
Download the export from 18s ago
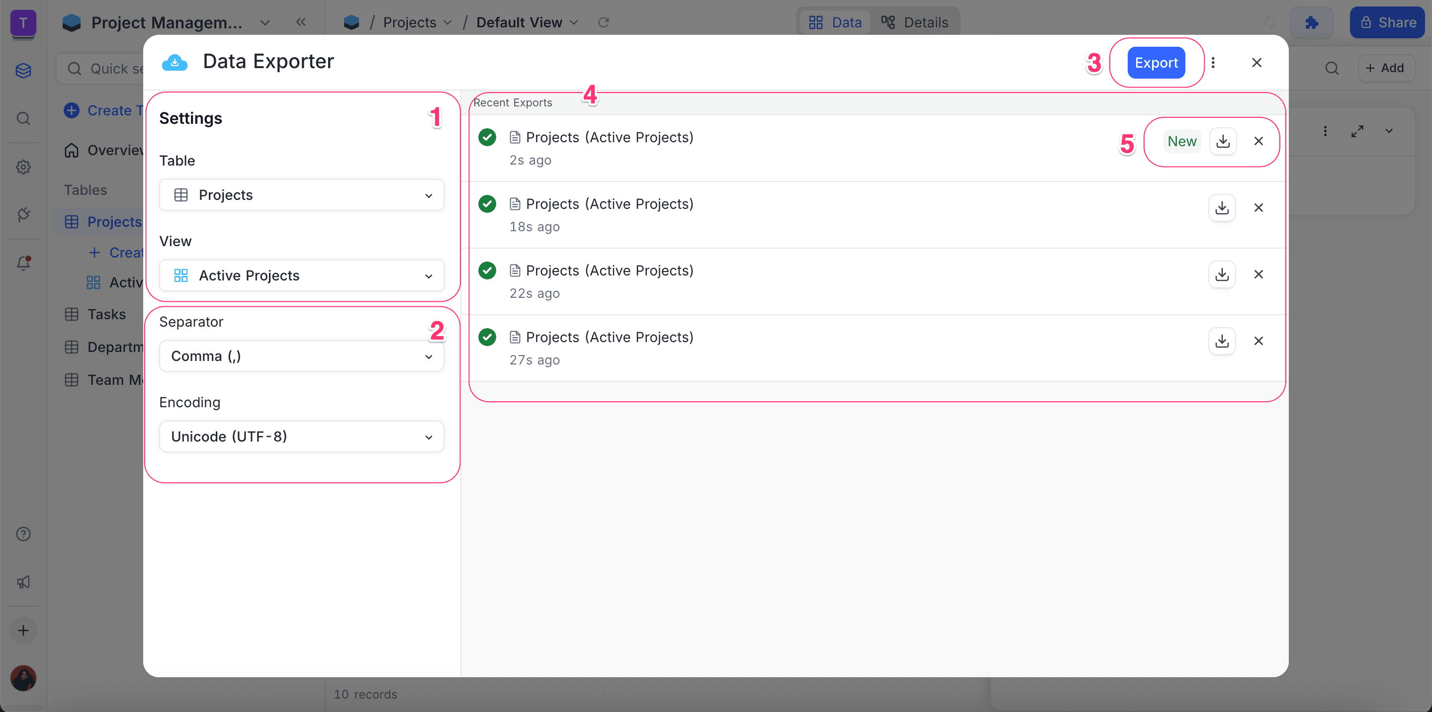(1221, 208)
